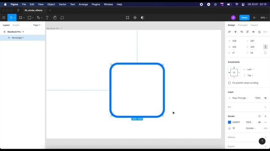This screenshot has height=151, width=270.
Task: Open horizontal constraint Left dropdown
Action: 251,70
